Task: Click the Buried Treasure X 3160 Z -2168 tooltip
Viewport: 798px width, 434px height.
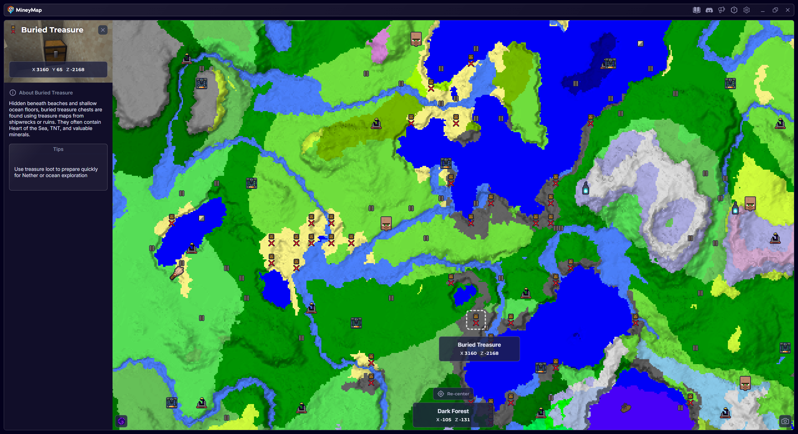Action: (479, 349)
